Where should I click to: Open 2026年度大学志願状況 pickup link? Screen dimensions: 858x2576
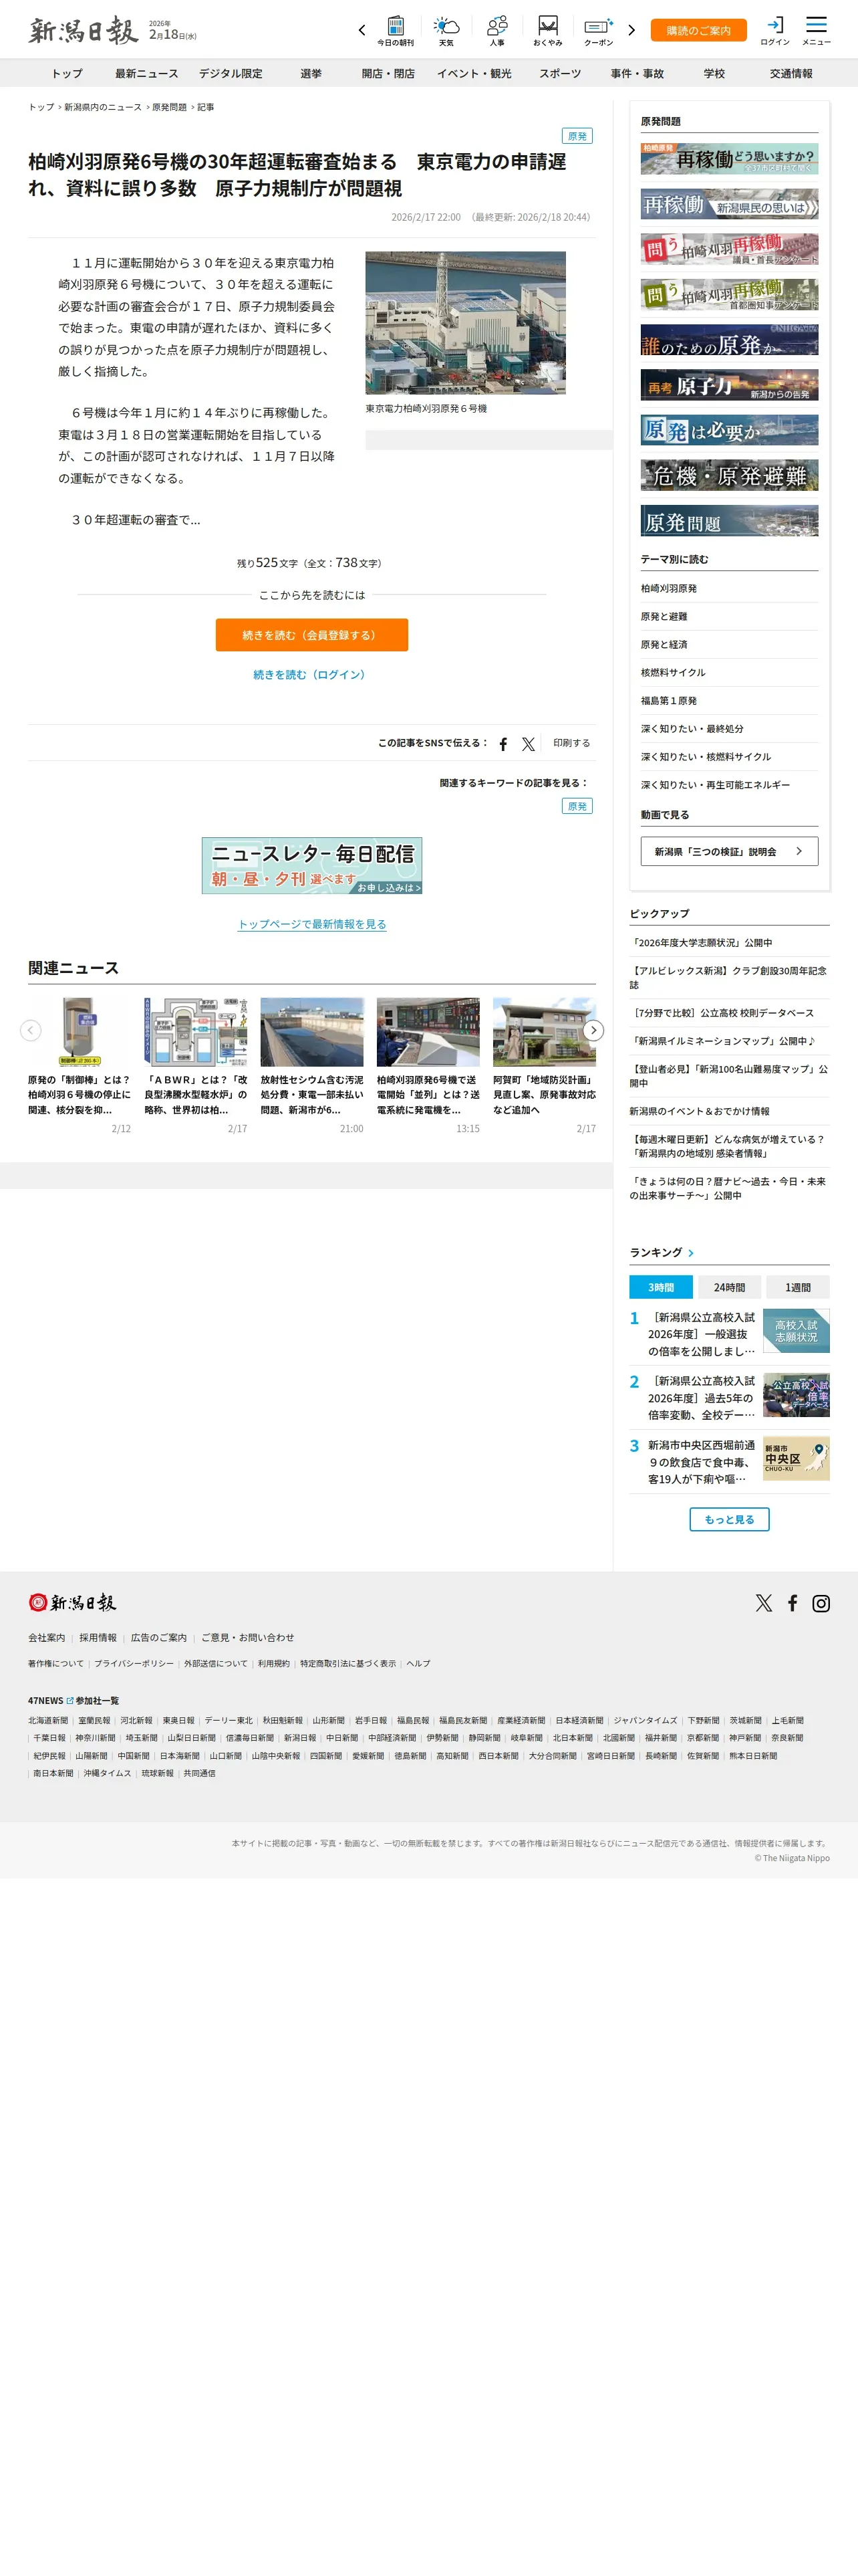click(x=701, y=943)
